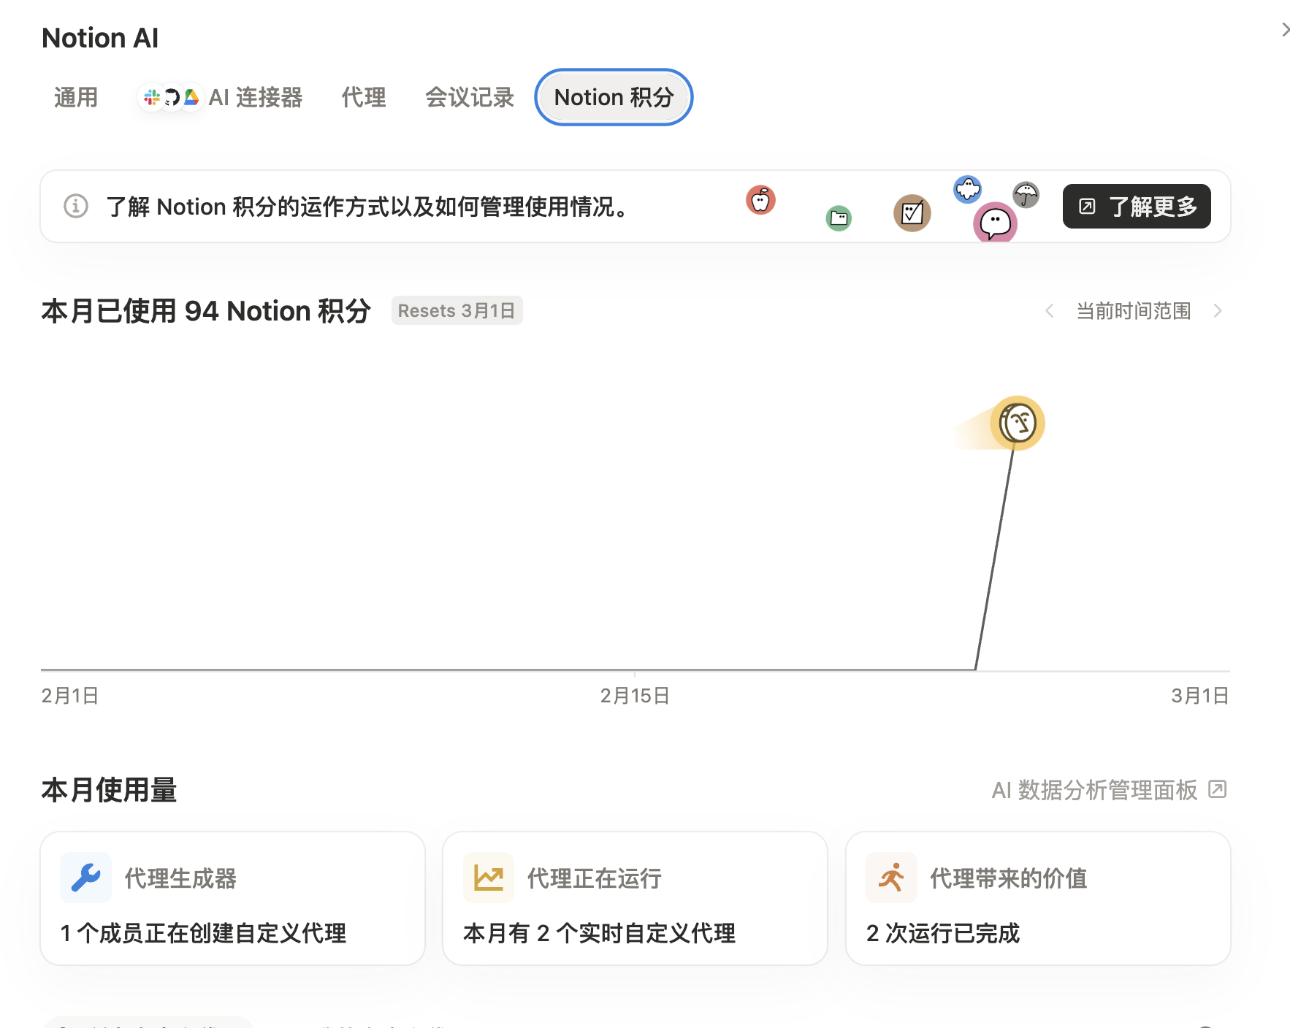
Task: Click the blue wrench agent builder icon
Action: [86, 878]
